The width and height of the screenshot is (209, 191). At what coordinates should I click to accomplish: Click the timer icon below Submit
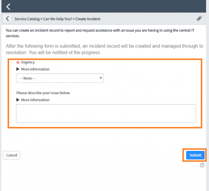coord(202,165)
